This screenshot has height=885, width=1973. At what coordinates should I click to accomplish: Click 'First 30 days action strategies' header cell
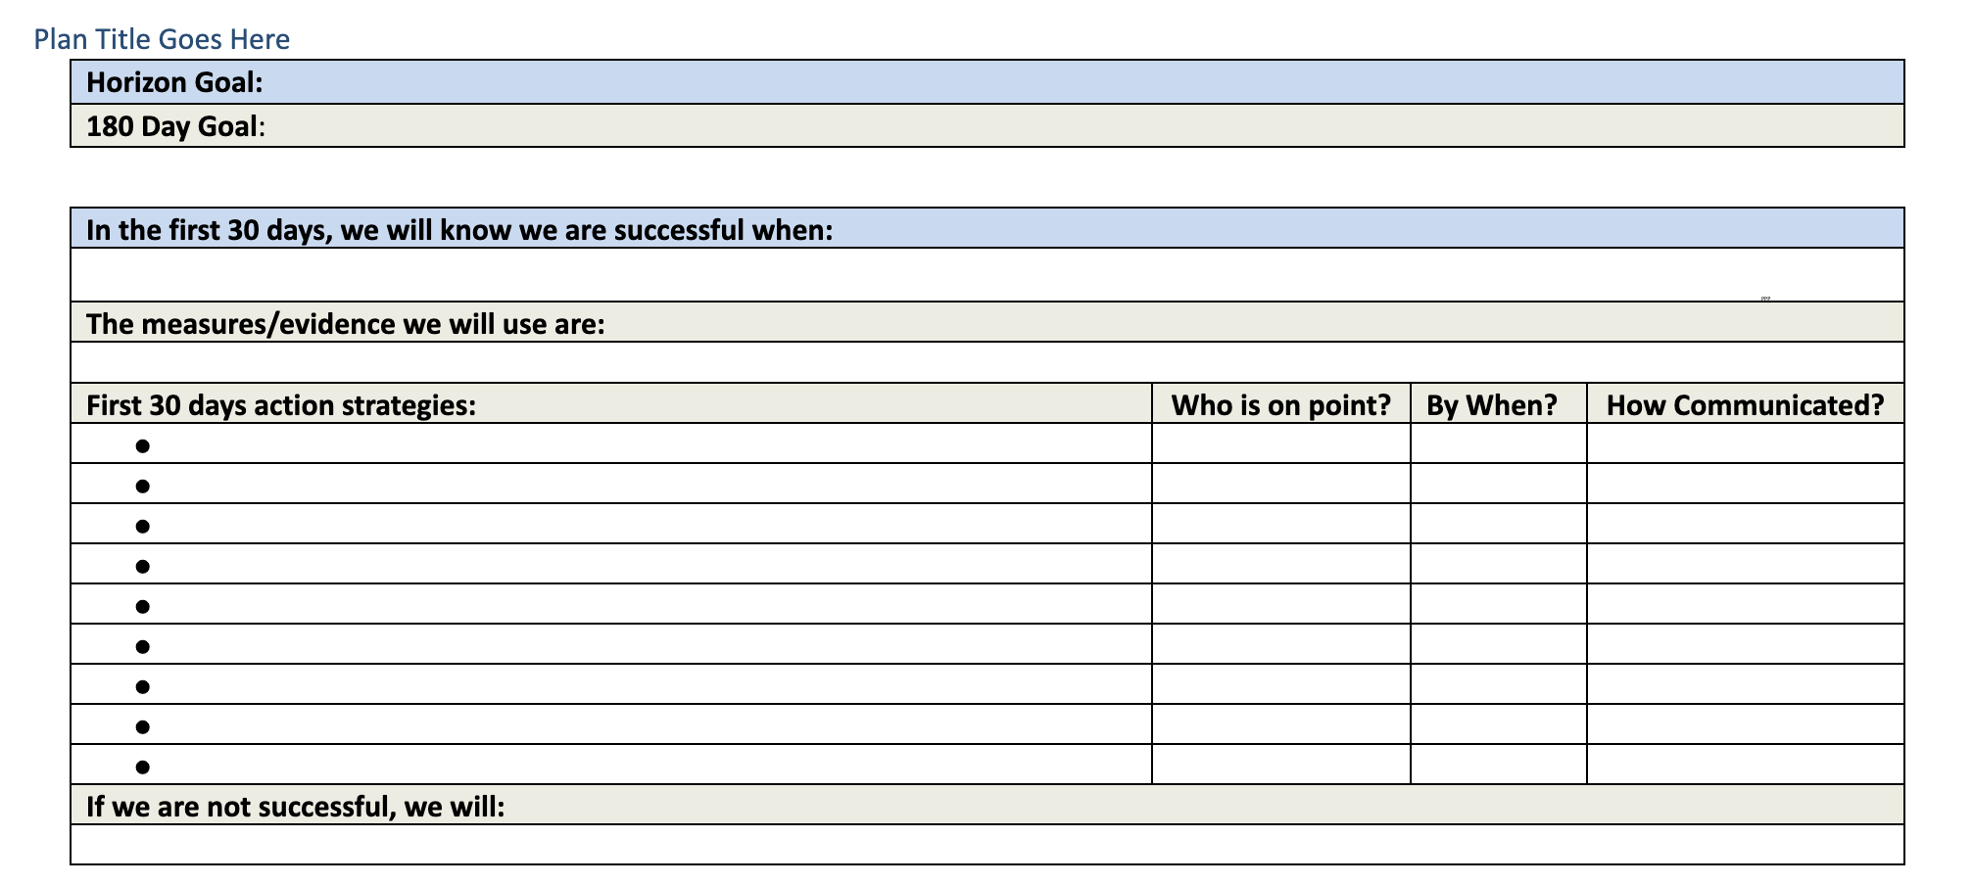click(281, 405)
